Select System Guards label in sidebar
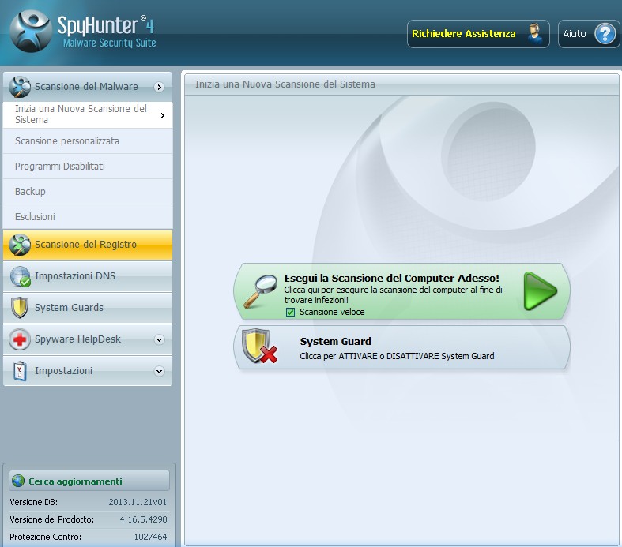The width and height of the screenshot is (622, 547). [69, 308]
